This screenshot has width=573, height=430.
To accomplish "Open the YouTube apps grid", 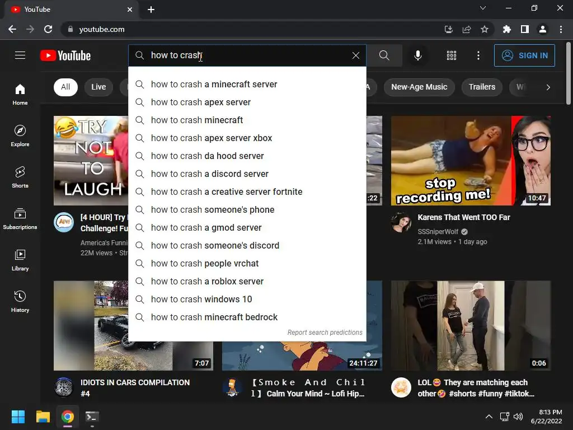I will click(x=452, y=55).
